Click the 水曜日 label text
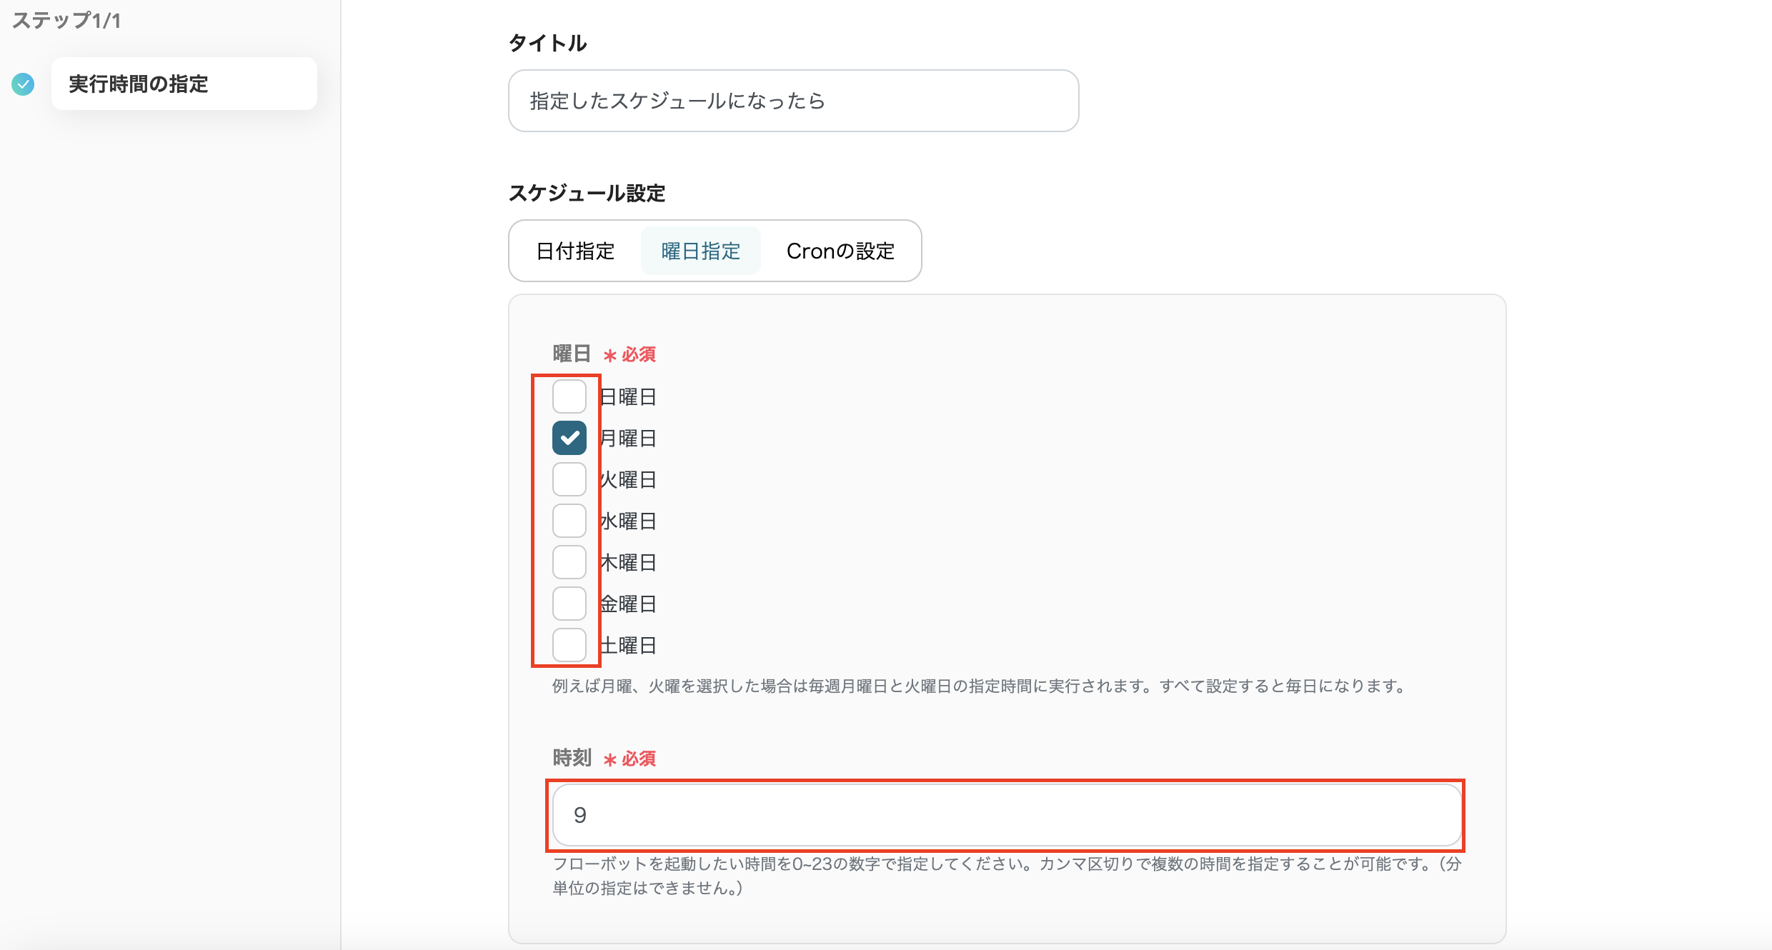1772x950 pixels. coord(628,521)
